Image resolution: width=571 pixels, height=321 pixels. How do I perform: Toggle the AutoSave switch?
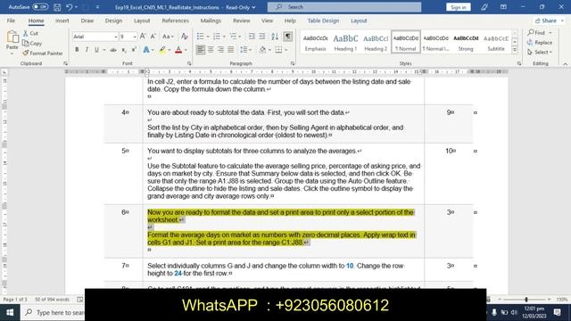[x=40, y=6]
